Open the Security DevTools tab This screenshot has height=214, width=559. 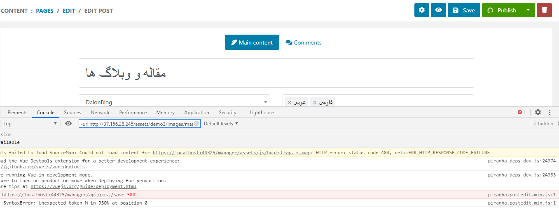(228, 113)
